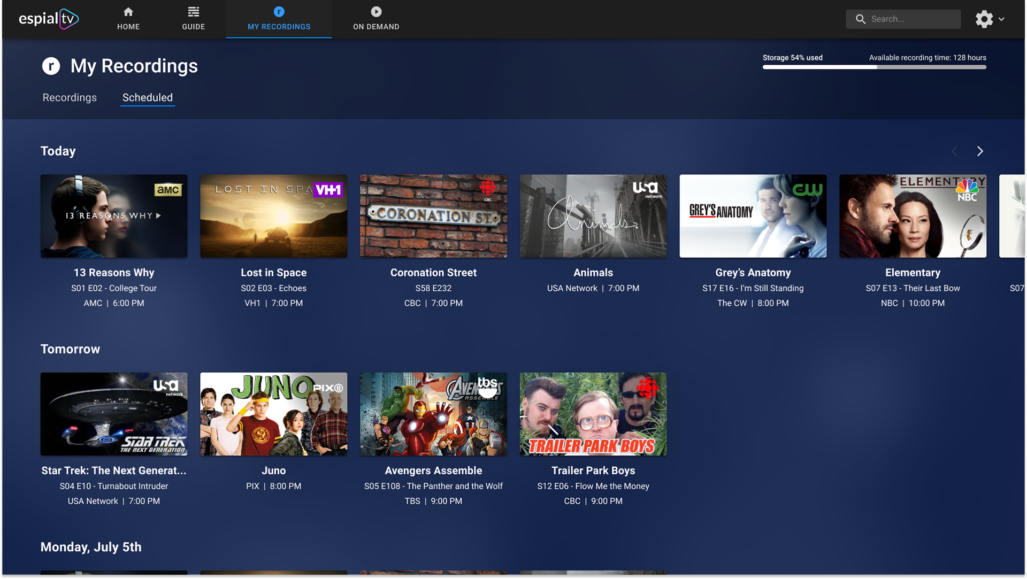Select the Scheduled tab
This screenshot has height=579, width=1027.
pyautogui.click(x=148, y=97)
